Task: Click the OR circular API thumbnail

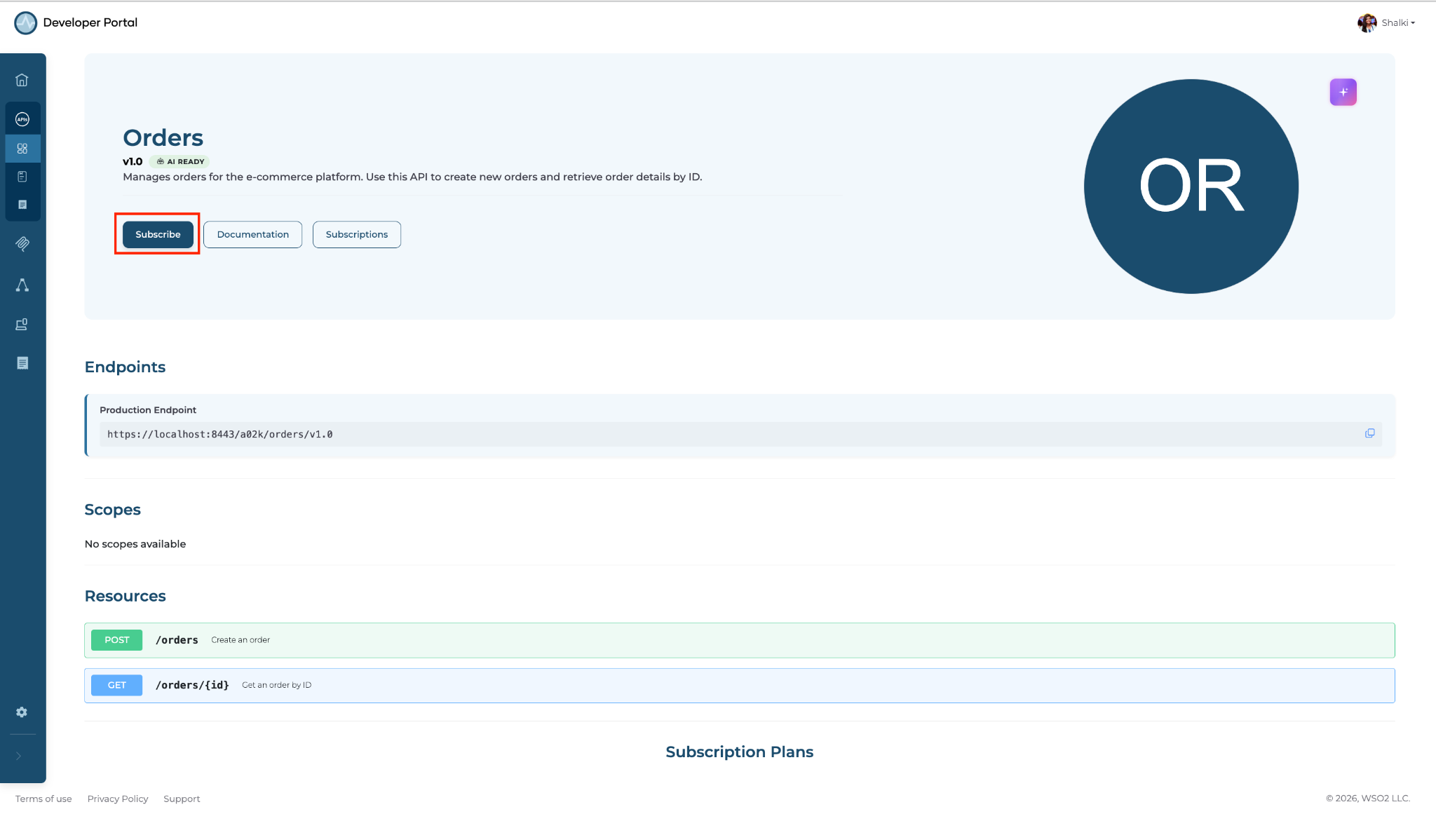Action: [x=1191, y=186]
